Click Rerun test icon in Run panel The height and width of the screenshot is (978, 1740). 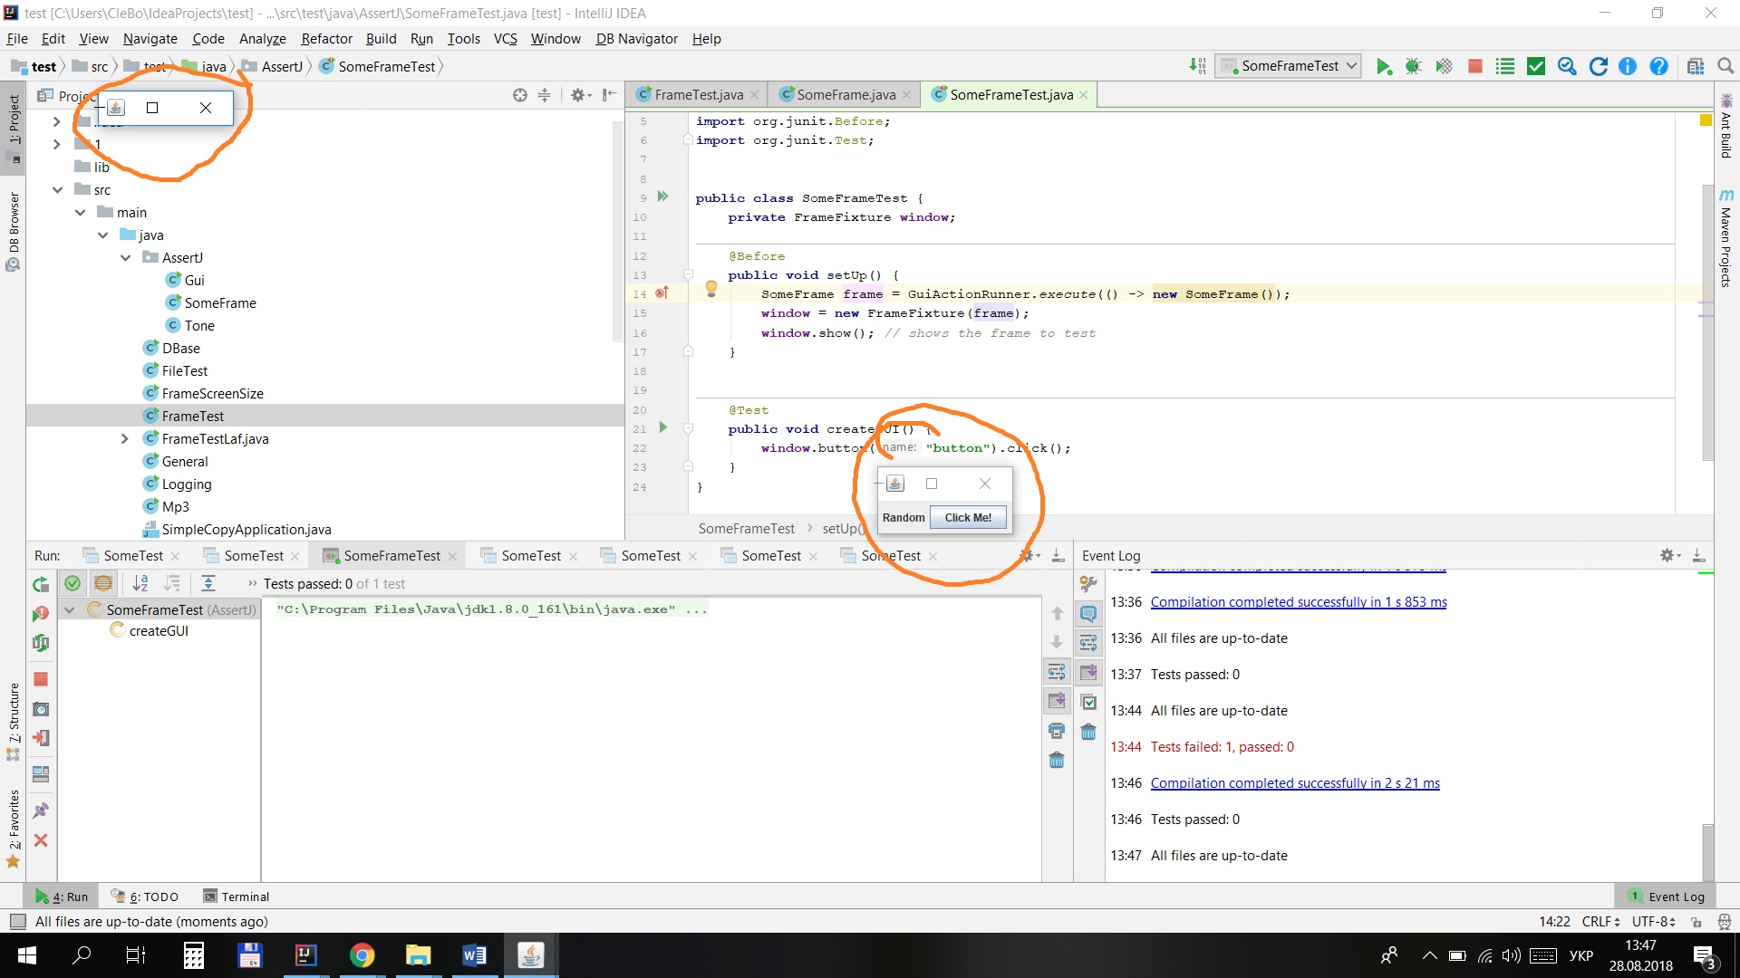41,584
